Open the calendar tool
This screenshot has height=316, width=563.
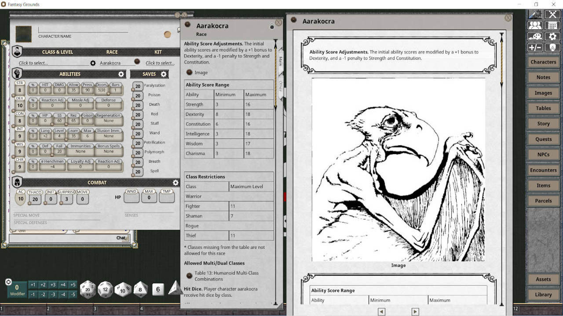click(x=552, y=25)
